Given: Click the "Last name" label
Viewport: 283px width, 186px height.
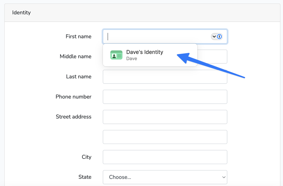Looking at the screenshot, I should 79,77.
